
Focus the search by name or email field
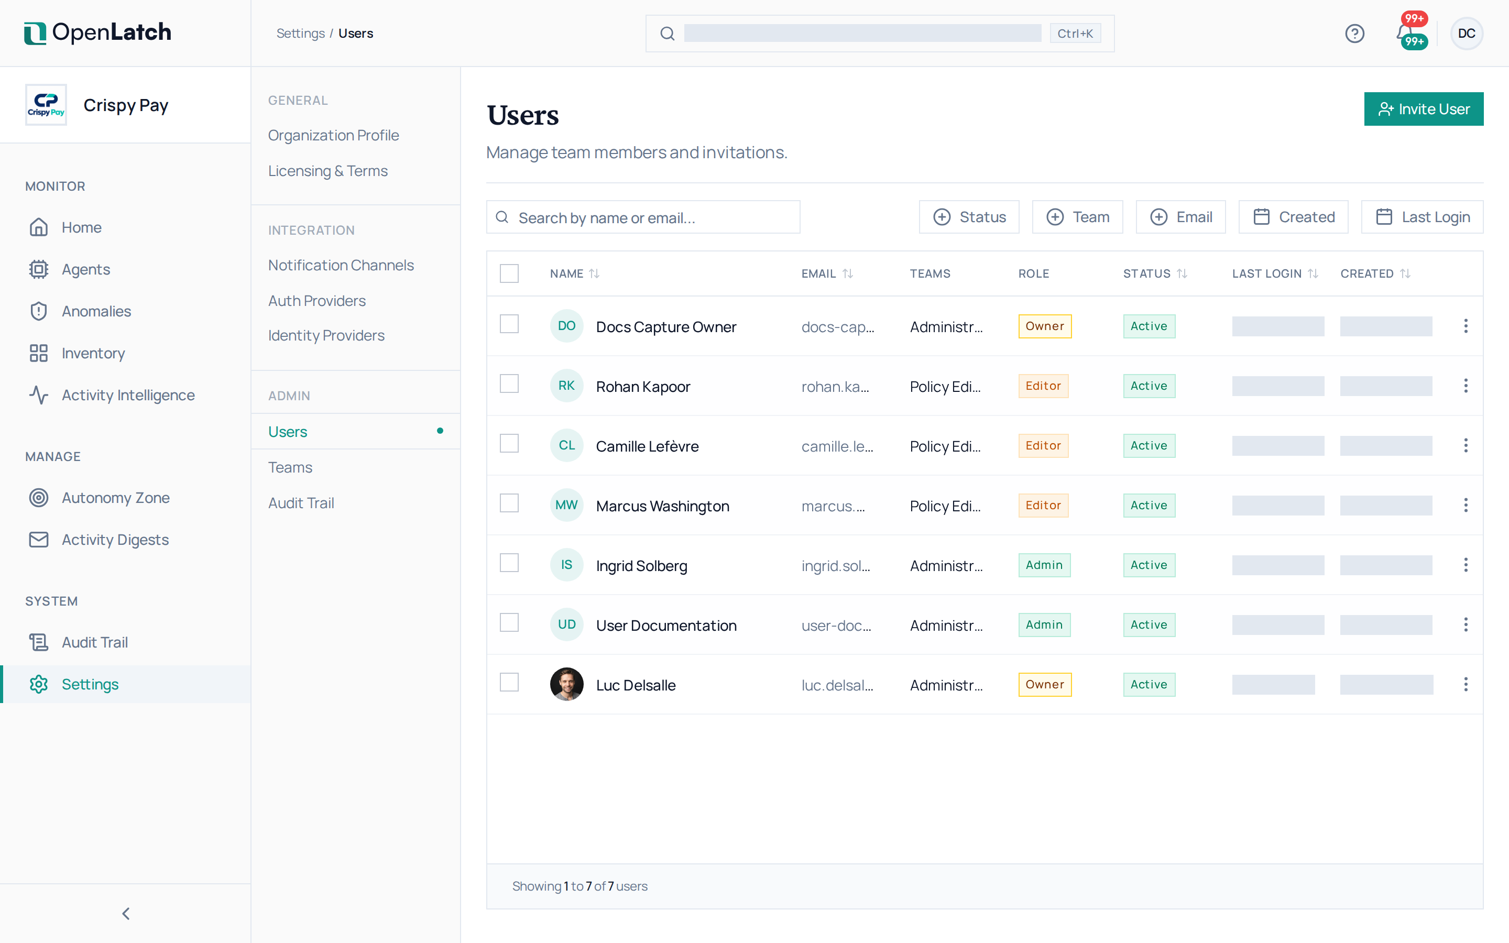point(643,217)
